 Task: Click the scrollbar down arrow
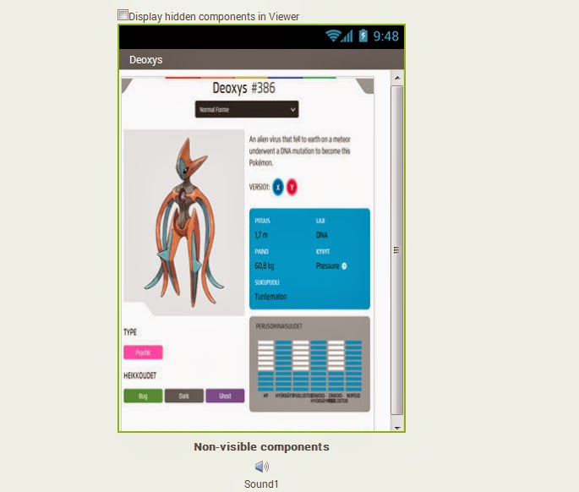click(x=397, y=428)
